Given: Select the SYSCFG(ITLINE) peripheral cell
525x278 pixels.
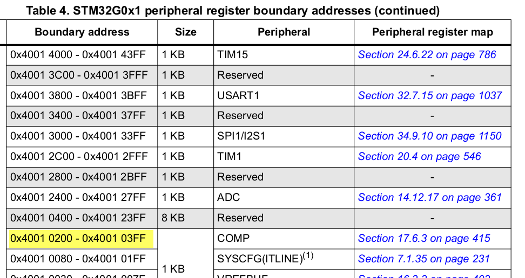Looking at the screenshot, I should [284, 259].
